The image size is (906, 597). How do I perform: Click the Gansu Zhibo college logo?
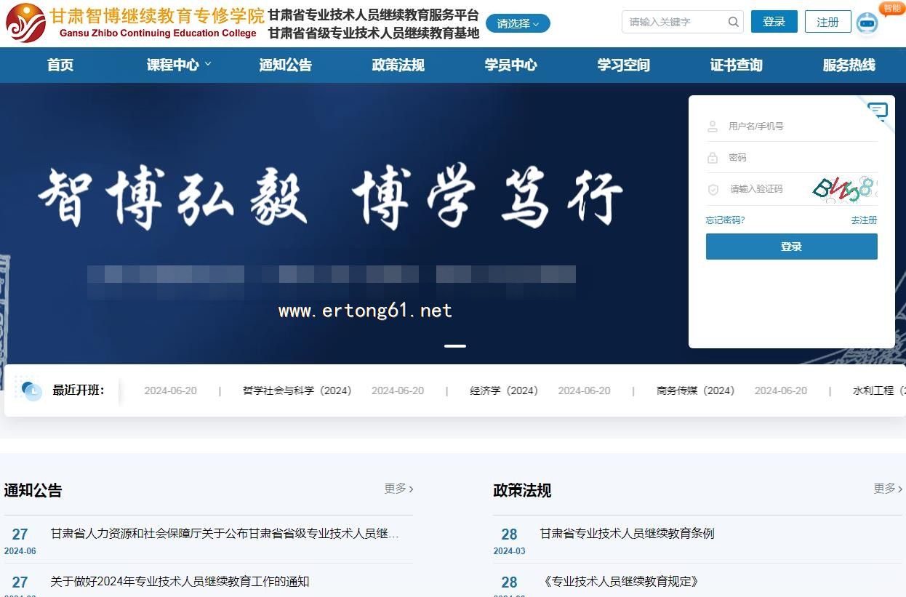(x=26, y=23)
